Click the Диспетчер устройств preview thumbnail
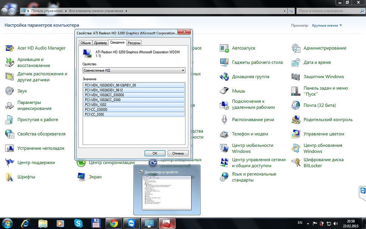Screen dimensions: 366x229 tap(167, 193)
